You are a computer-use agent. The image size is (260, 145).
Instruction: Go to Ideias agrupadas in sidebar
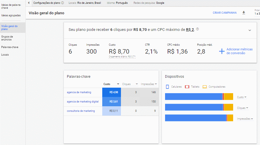coord(11,15)
